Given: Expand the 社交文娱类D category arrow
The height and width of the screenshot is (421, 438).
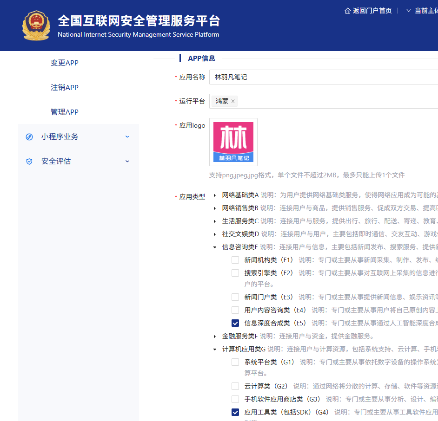Looking at the screenshot, I should 214,234.
